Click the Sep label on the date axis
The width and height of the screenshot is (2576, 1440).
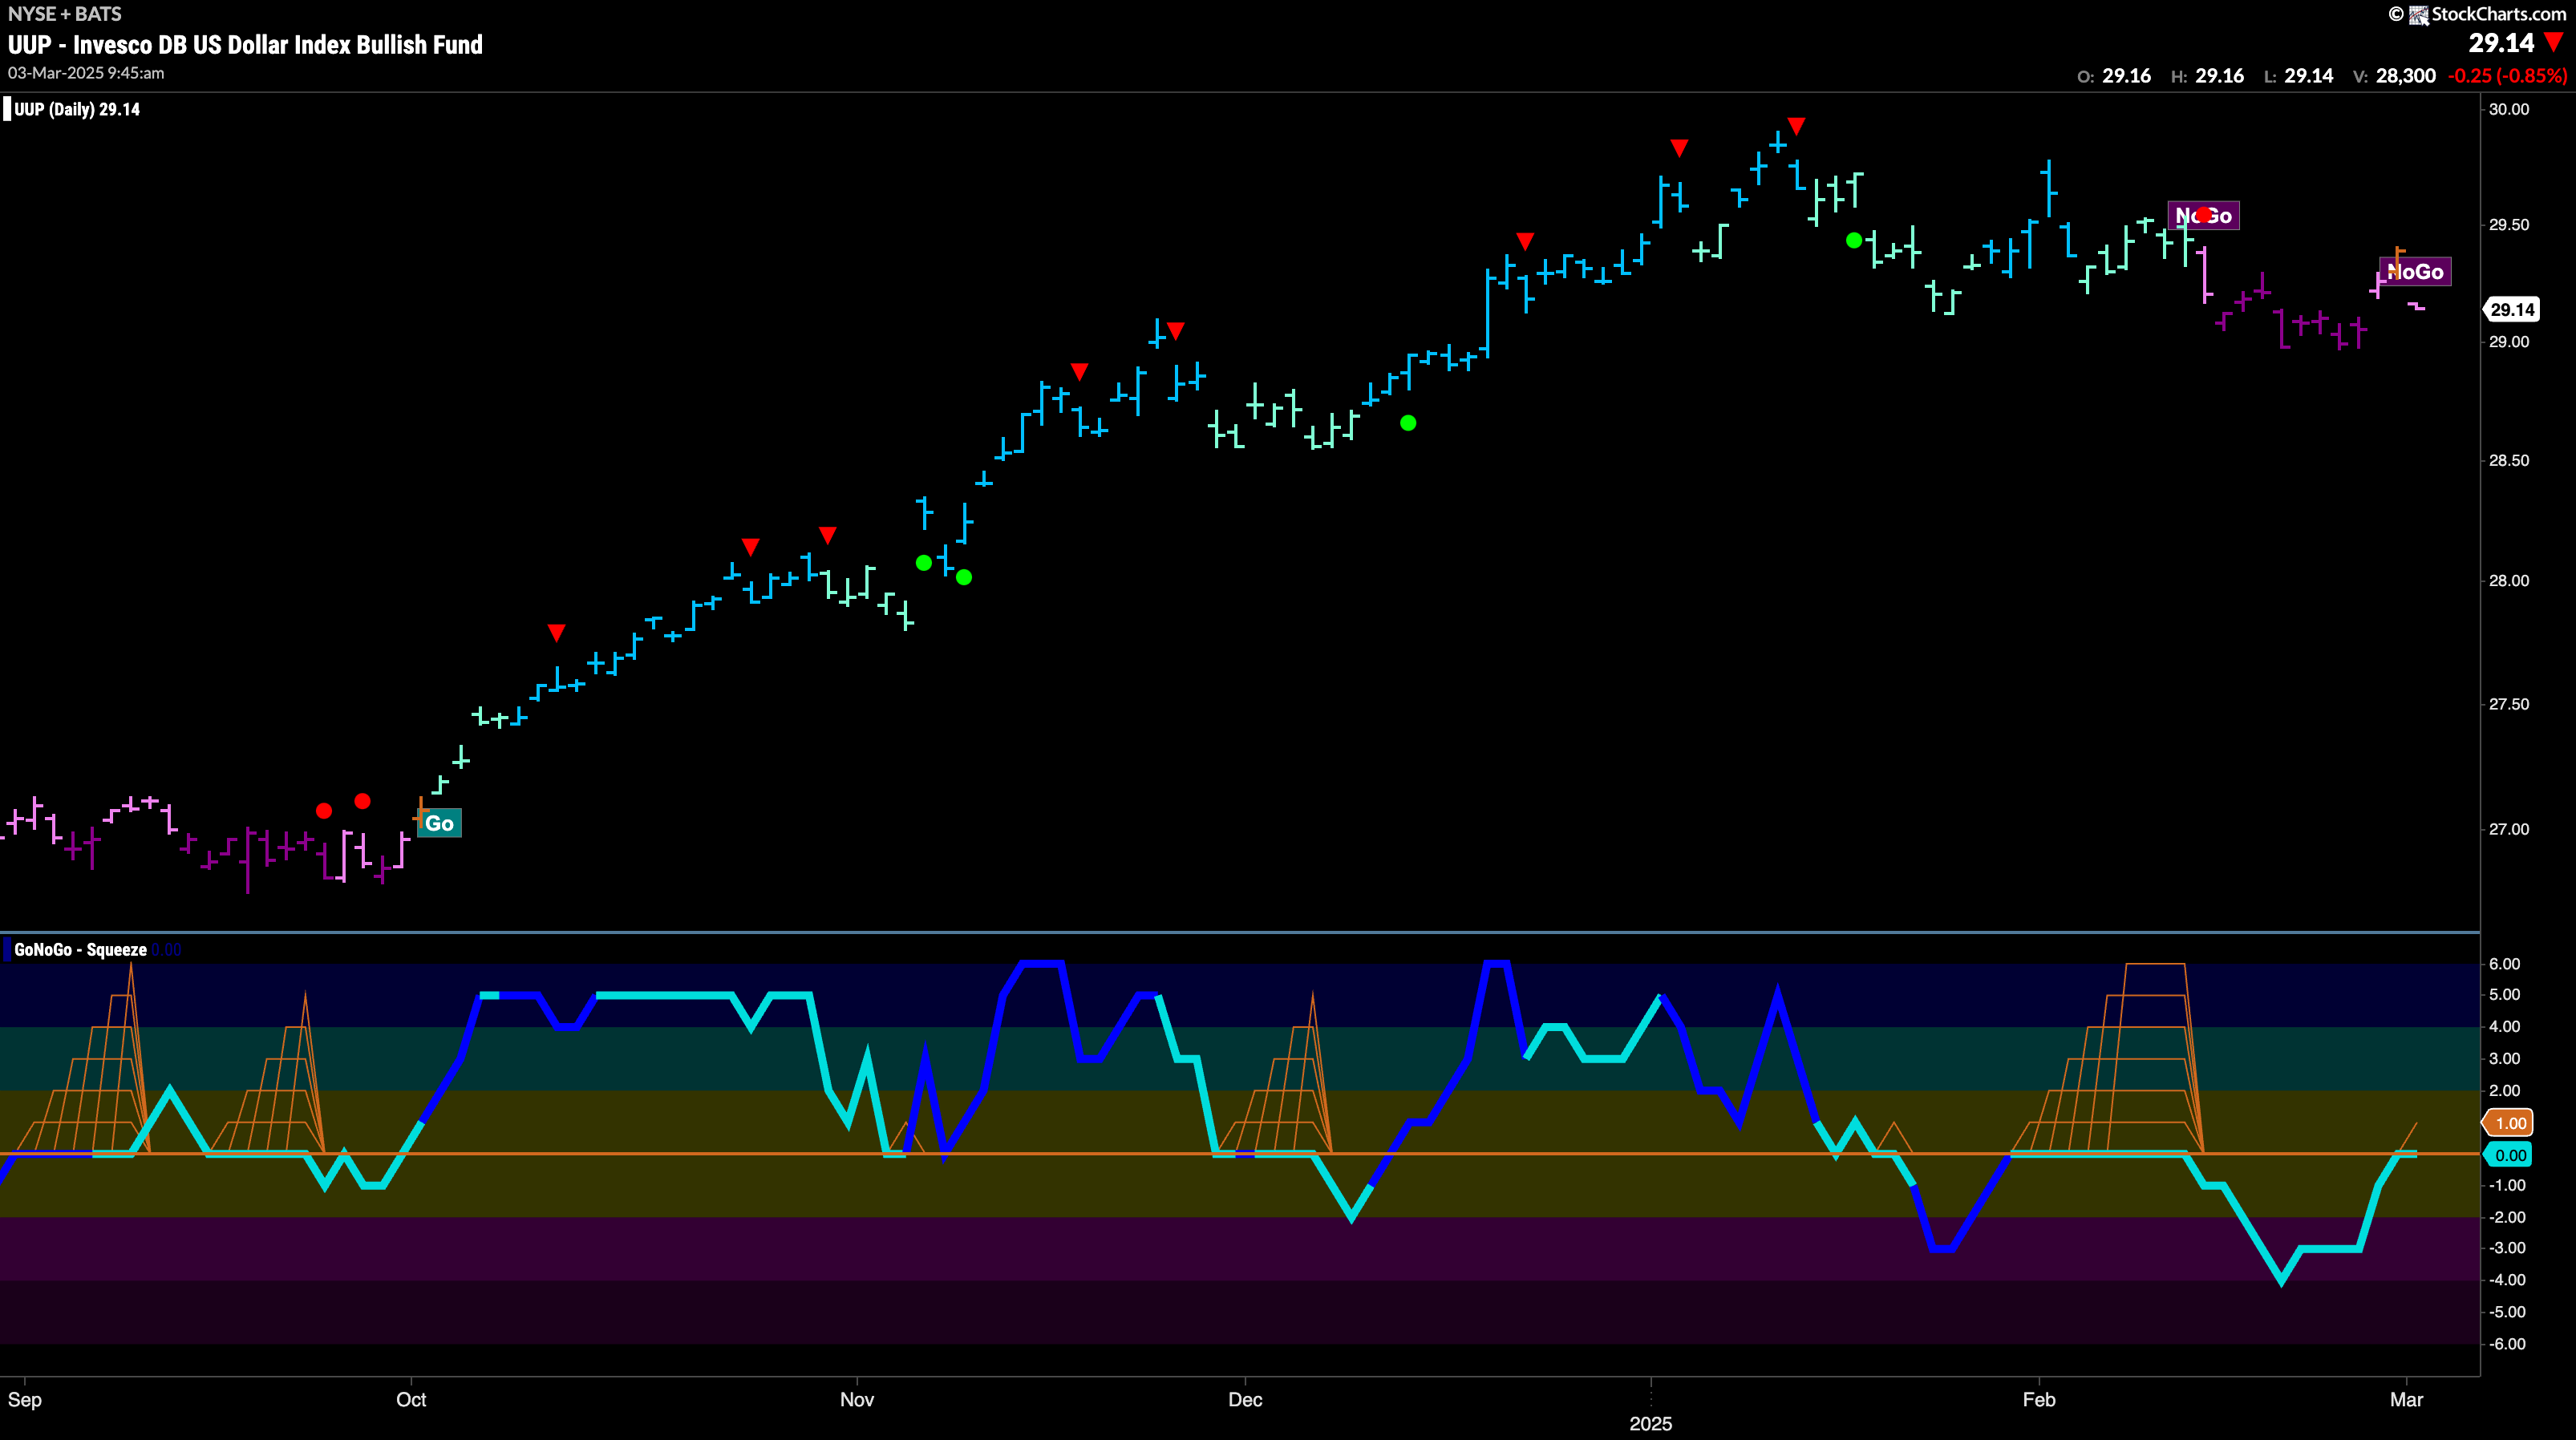coord(25,1399)
